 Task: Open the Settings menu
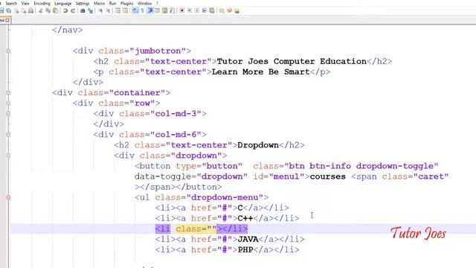tap(83, 3)
